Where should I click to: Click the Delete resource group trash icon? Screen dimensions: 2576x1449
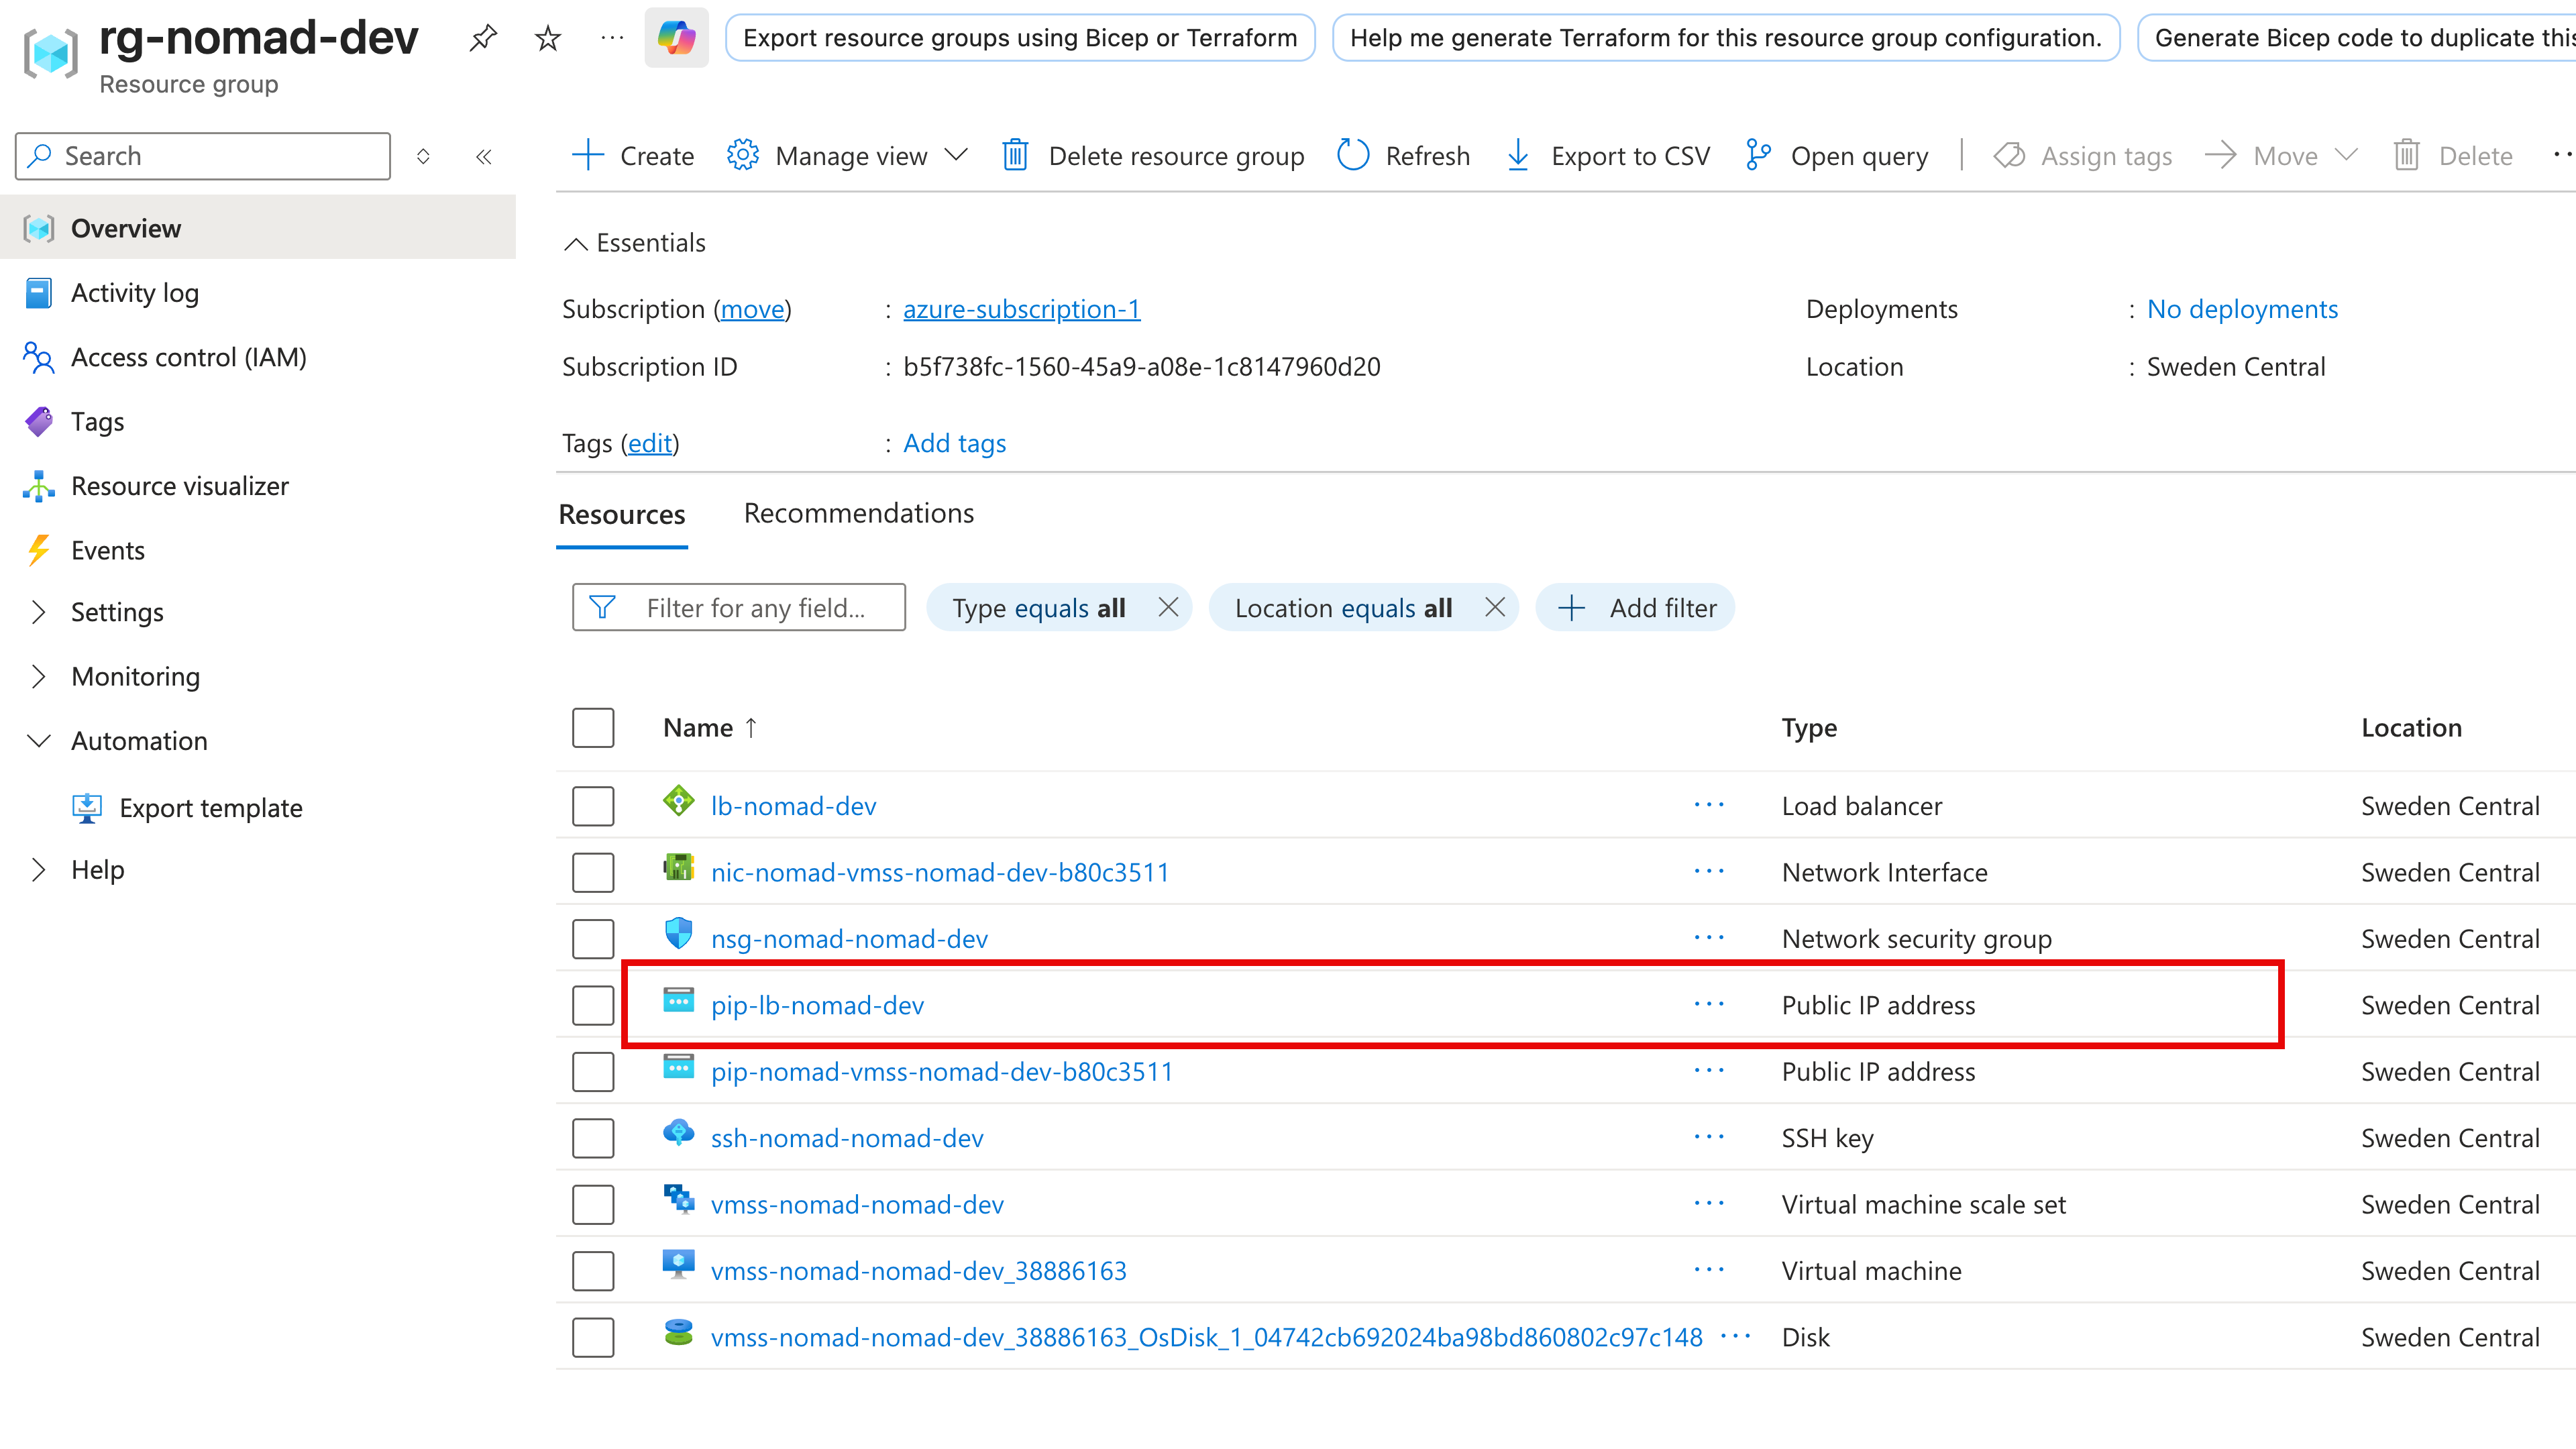(x=1015, y=155)
